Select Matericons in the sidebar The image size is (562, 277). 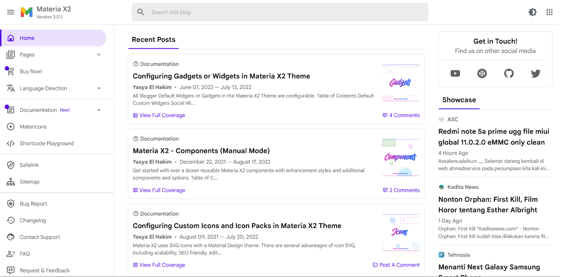[x=53, y=127]
